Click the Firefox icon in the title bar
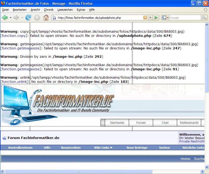 [x=3, y=3]
